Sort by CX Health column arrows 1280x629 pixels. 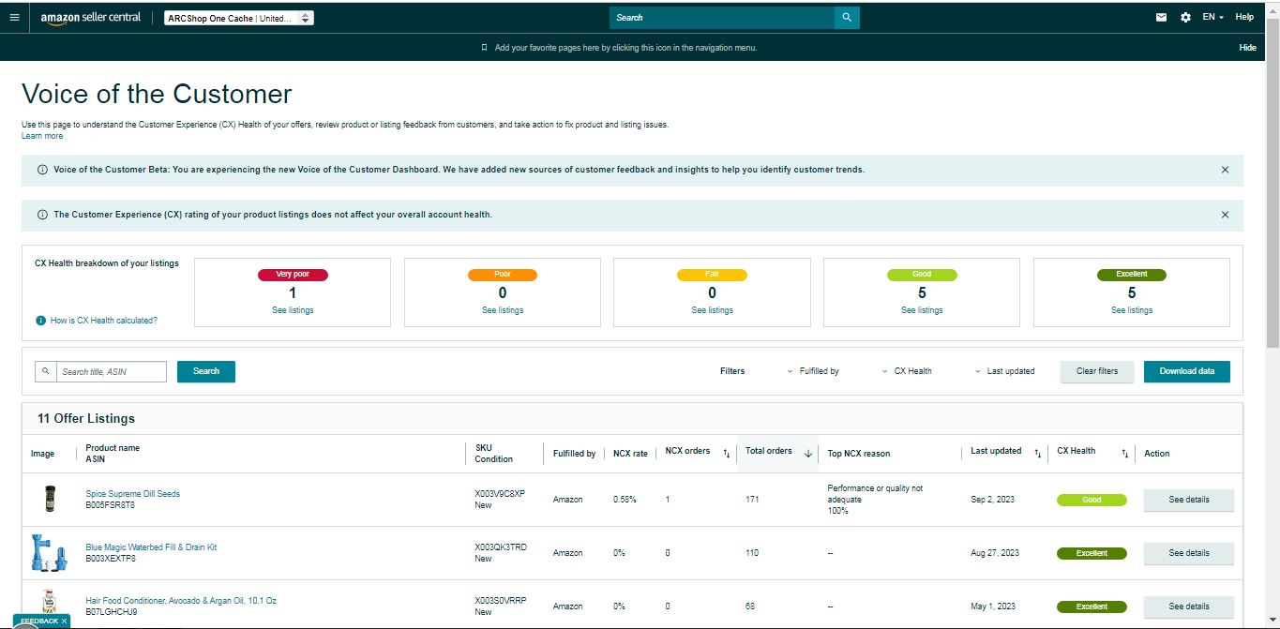tap(1124, 454)
